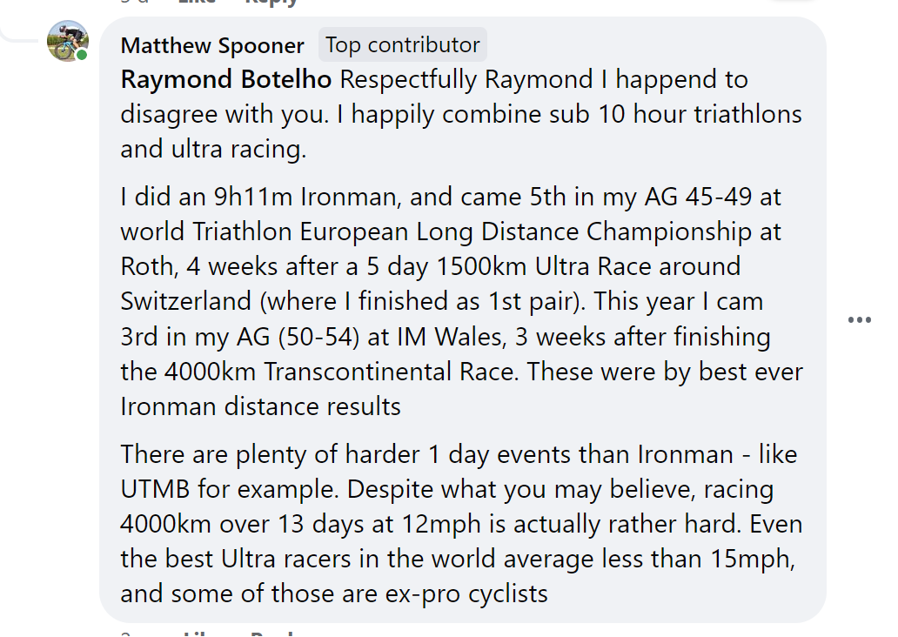Open Matthew Spooner's profile name link

212,45
